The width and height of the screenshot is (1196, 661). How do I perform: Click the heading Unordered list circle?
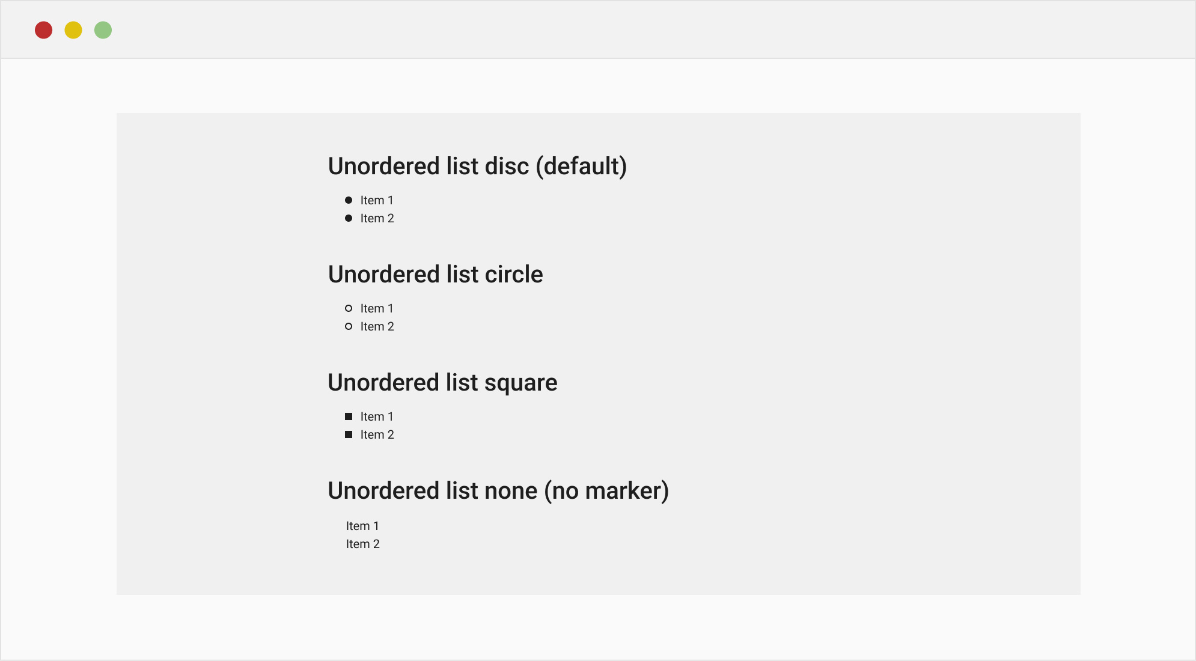tap(435, 274)
